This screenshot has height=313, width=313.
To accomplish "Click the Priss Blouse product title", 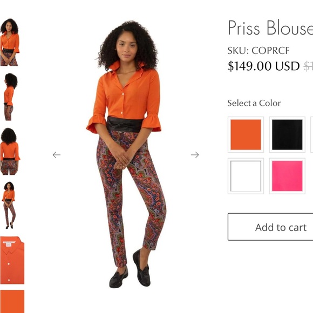I will (270, 28).
